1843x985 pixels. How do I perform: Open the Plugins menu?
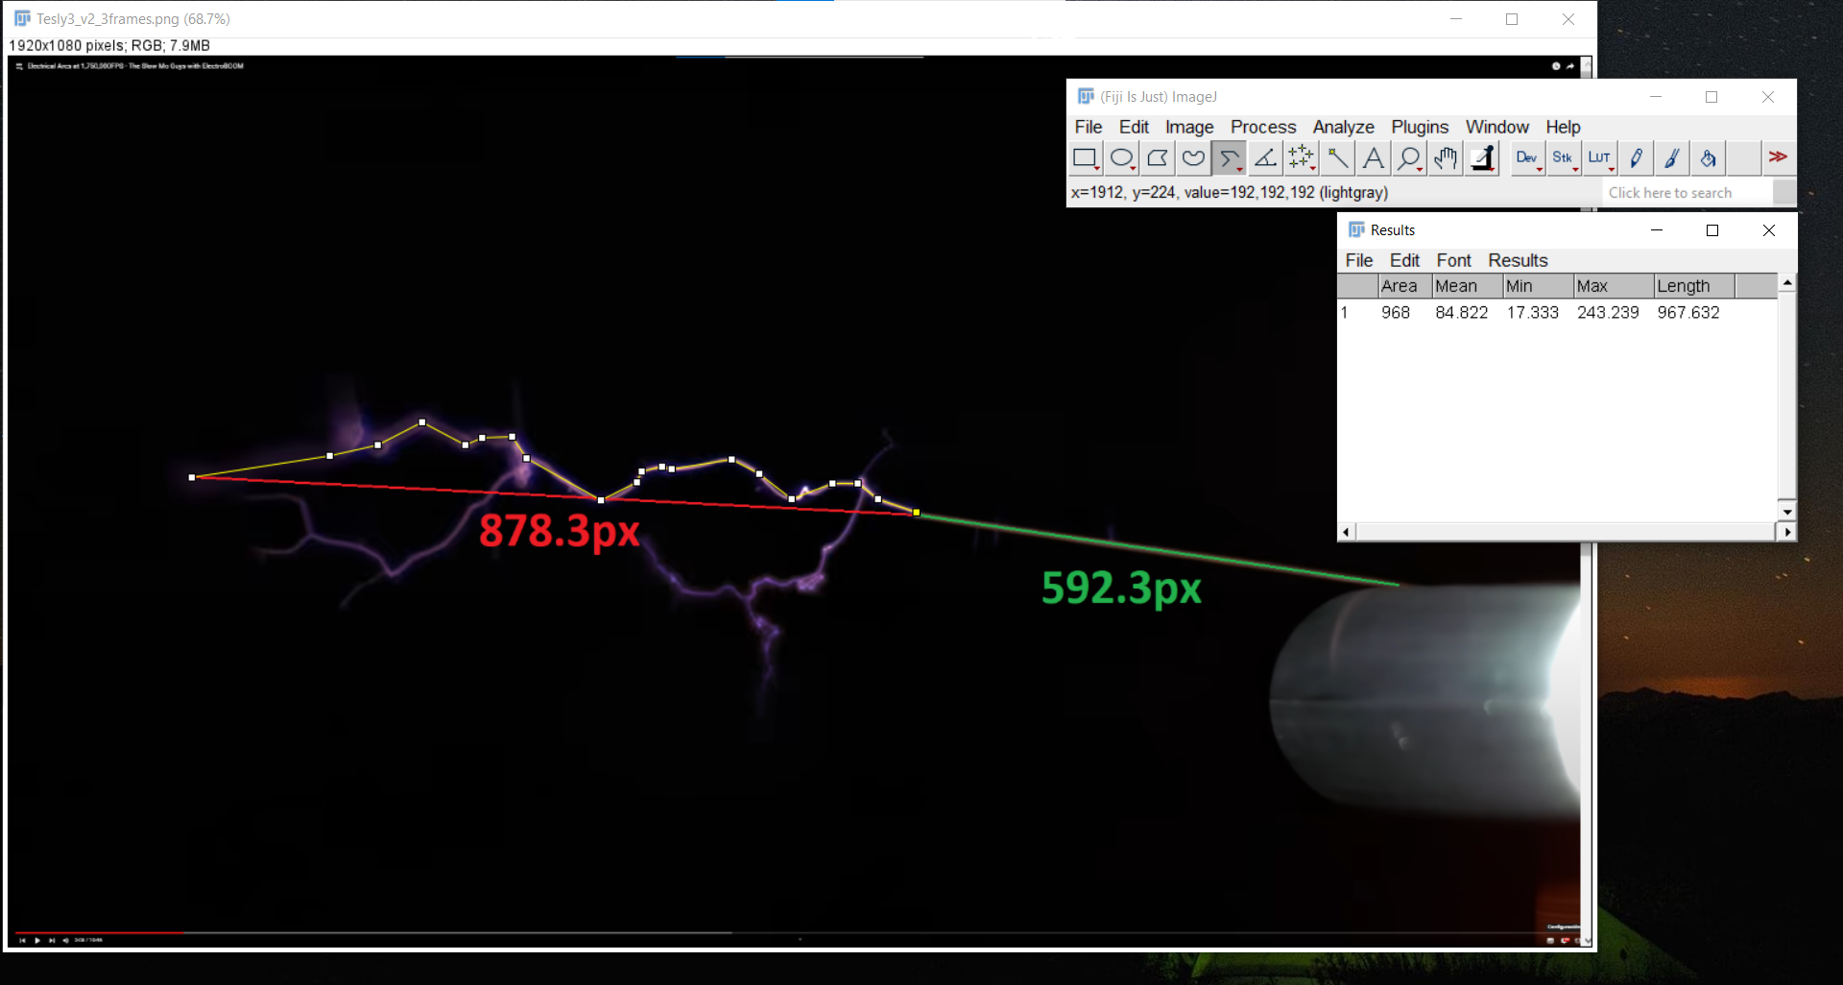pyautogui.click(x=1420, y=127)
